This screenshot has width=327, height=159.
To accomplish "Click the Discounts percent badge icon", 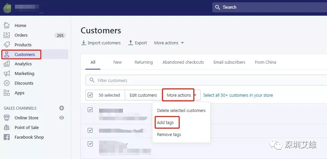I will click(x=7, y=83).
